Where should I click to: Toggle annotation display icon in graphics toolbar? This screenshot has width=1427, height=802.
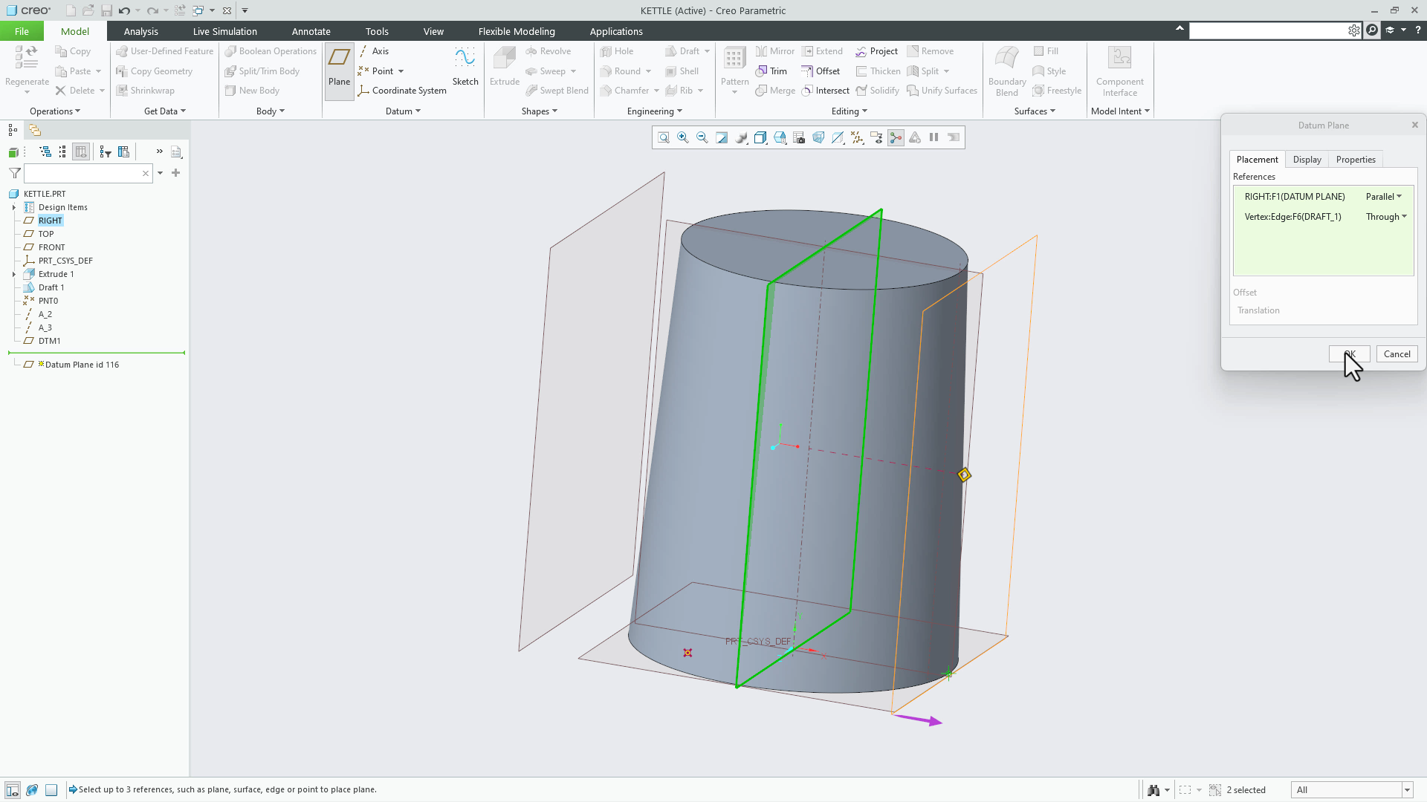(x=876, y=137)
